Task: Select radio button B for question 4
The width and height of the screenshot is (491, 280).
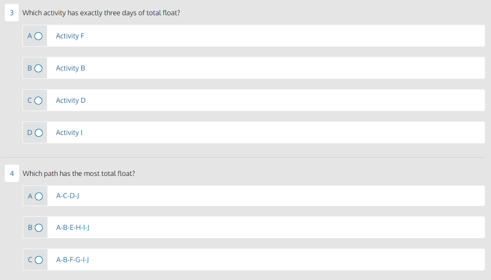Action: click(39, 228)
